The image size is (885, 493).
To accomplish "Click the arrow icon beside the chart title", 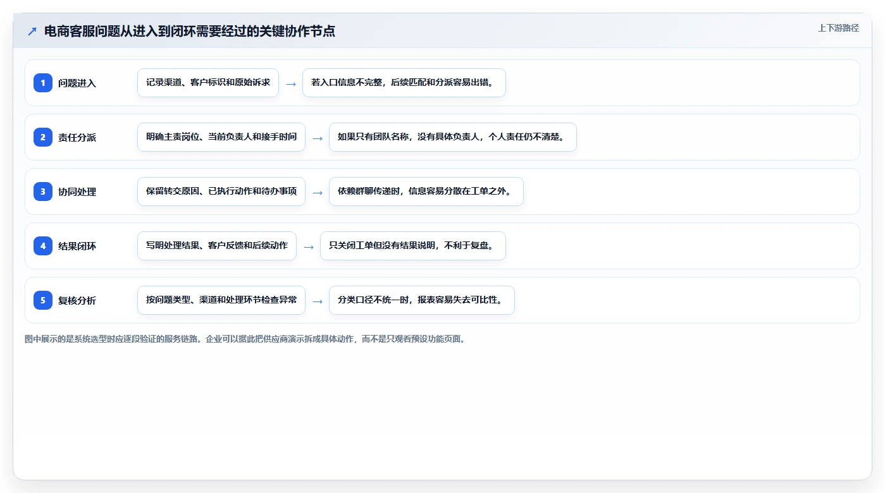I will pyautogui.click(x=32, y=32).
